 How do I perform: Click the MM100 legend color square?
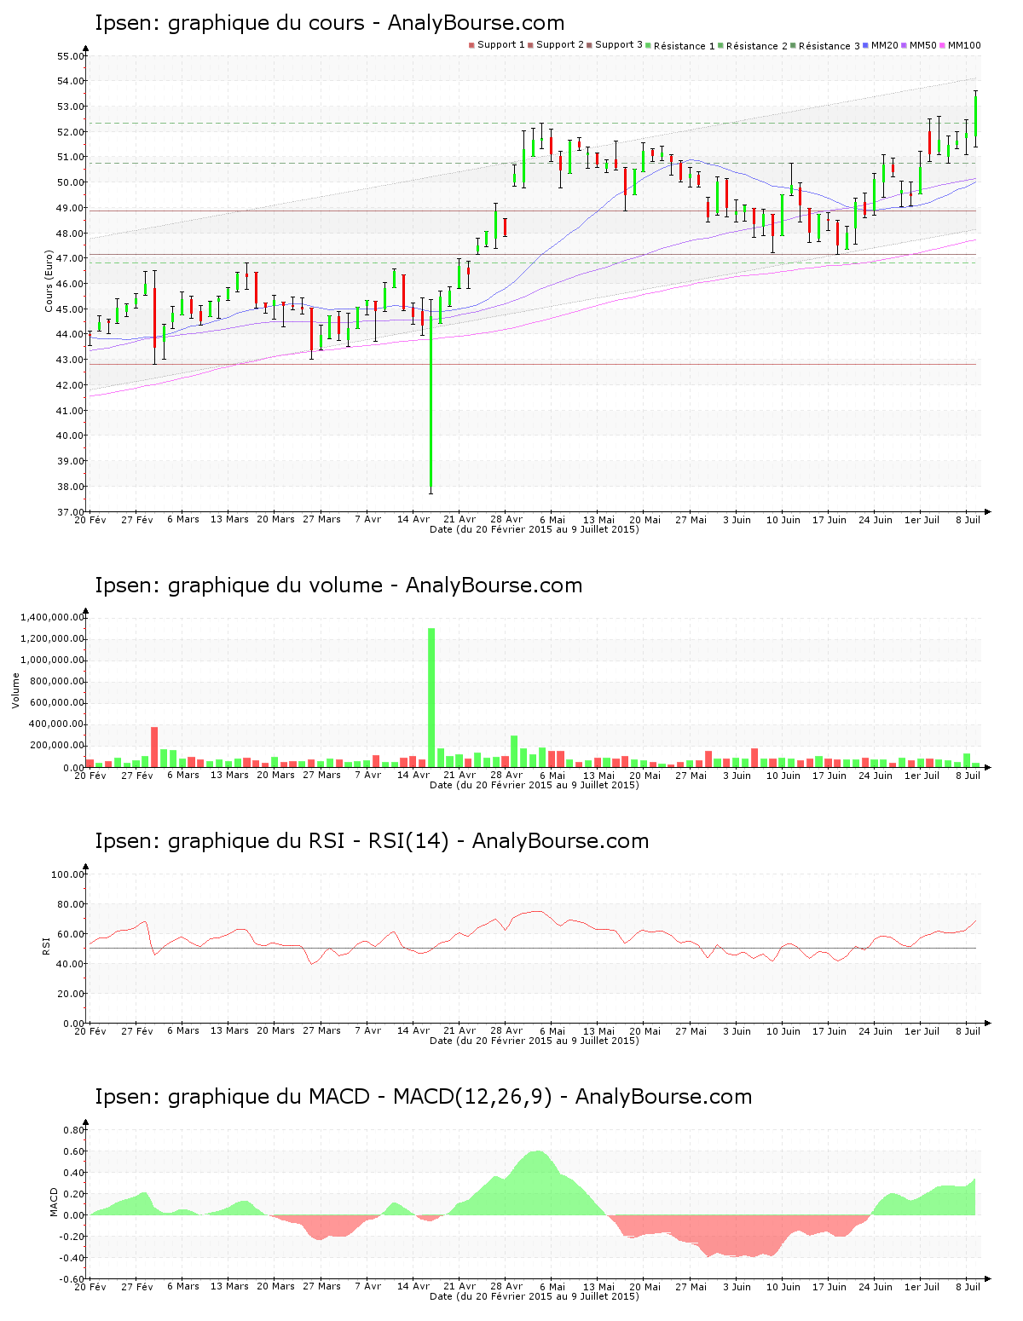pos(942,45)
